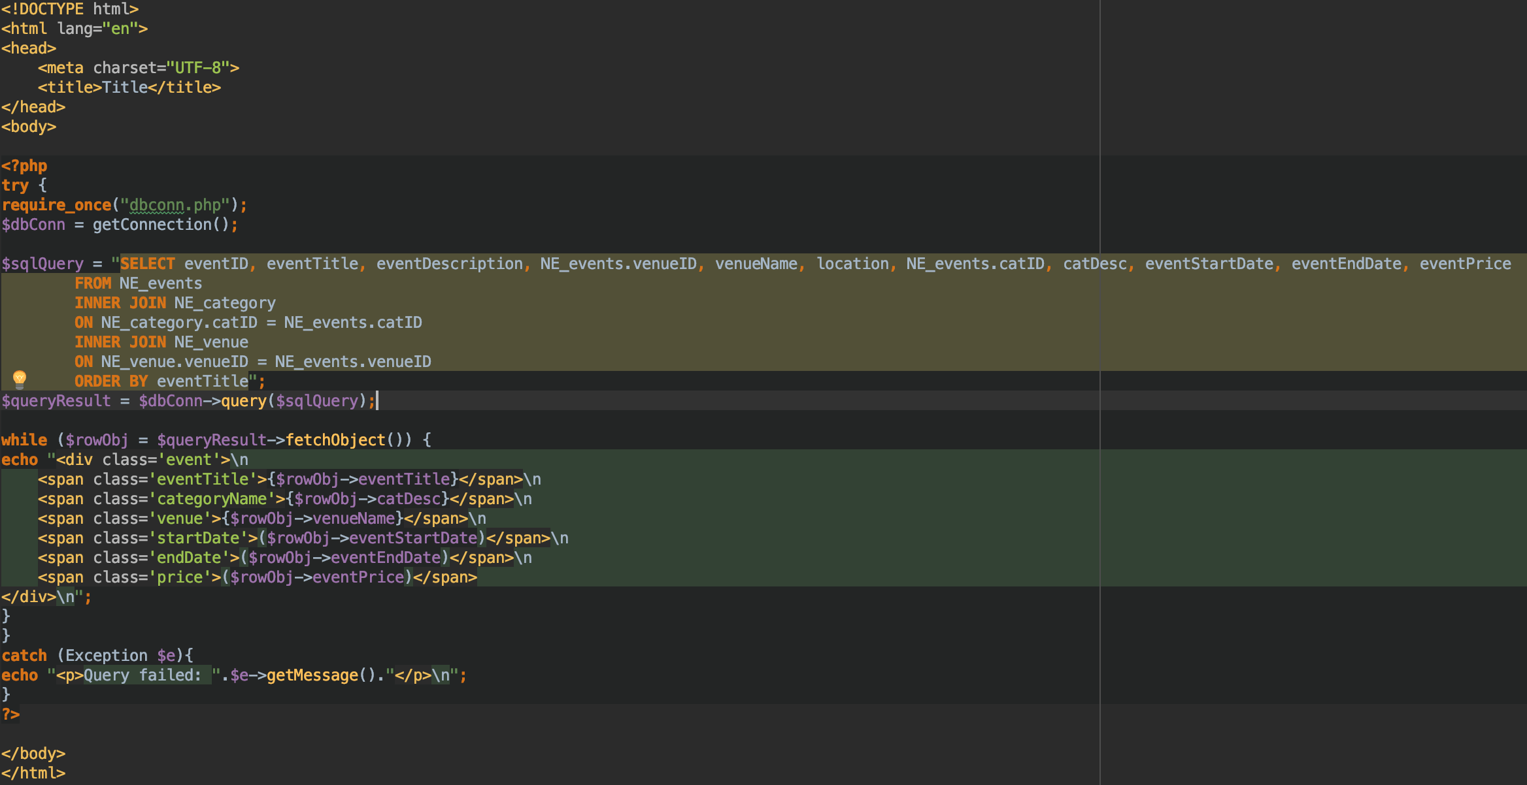The width and height of the screenshot is (1527, 785).
Task: Click the query($sqlQuery) method call
Action: click(294, 401)
